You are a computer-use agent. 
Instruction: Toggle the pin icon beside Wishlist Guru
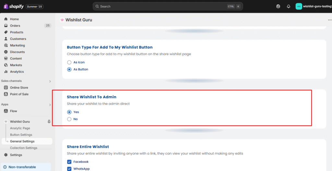pyautogui.click(x=49, y=121)
